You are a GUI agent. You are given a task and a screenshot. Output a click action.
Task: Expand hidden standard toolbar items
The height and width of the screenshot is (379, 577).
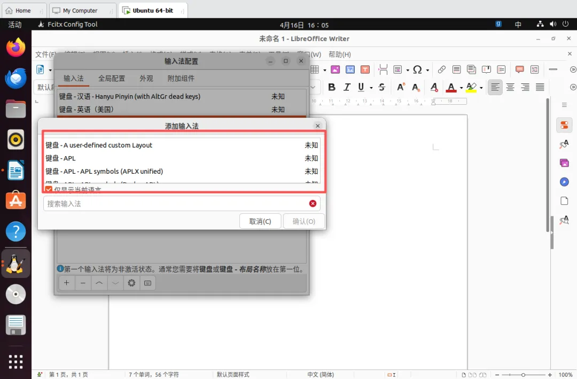[573, 69]
